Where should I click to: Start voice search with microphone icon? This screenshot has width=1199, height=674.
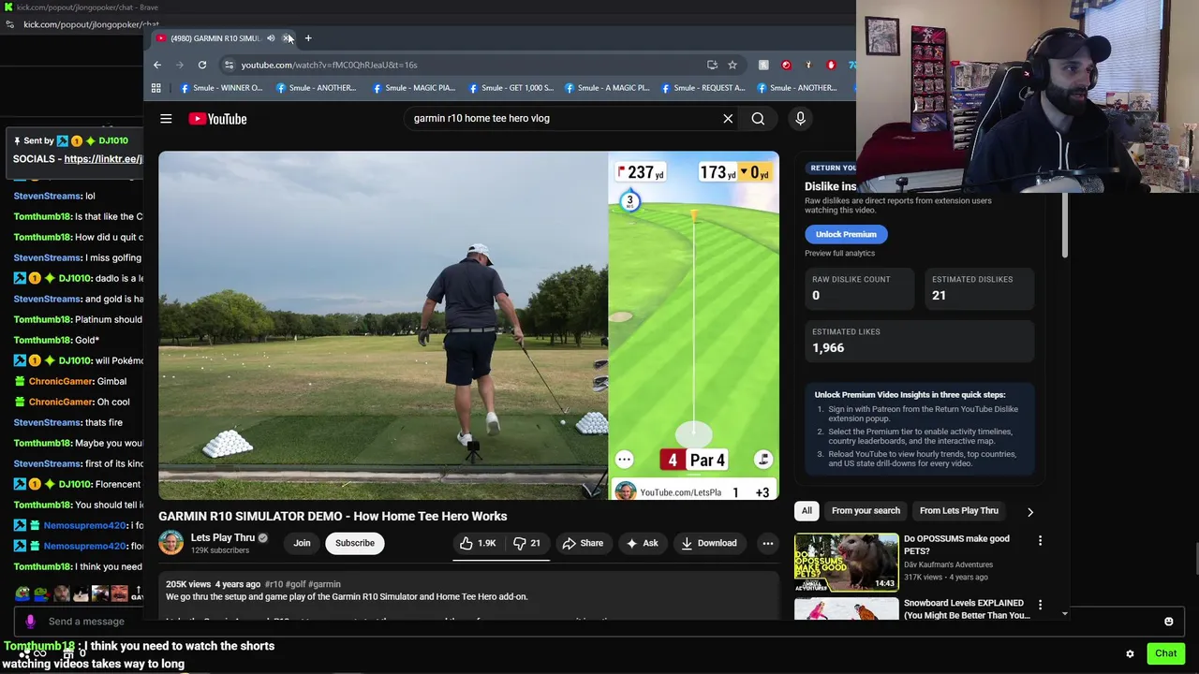coord(800,119)
